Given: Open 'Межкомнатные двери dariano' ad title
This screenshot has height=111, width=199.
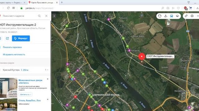Looking at the screenshot, I should click(x=30, y=81).
